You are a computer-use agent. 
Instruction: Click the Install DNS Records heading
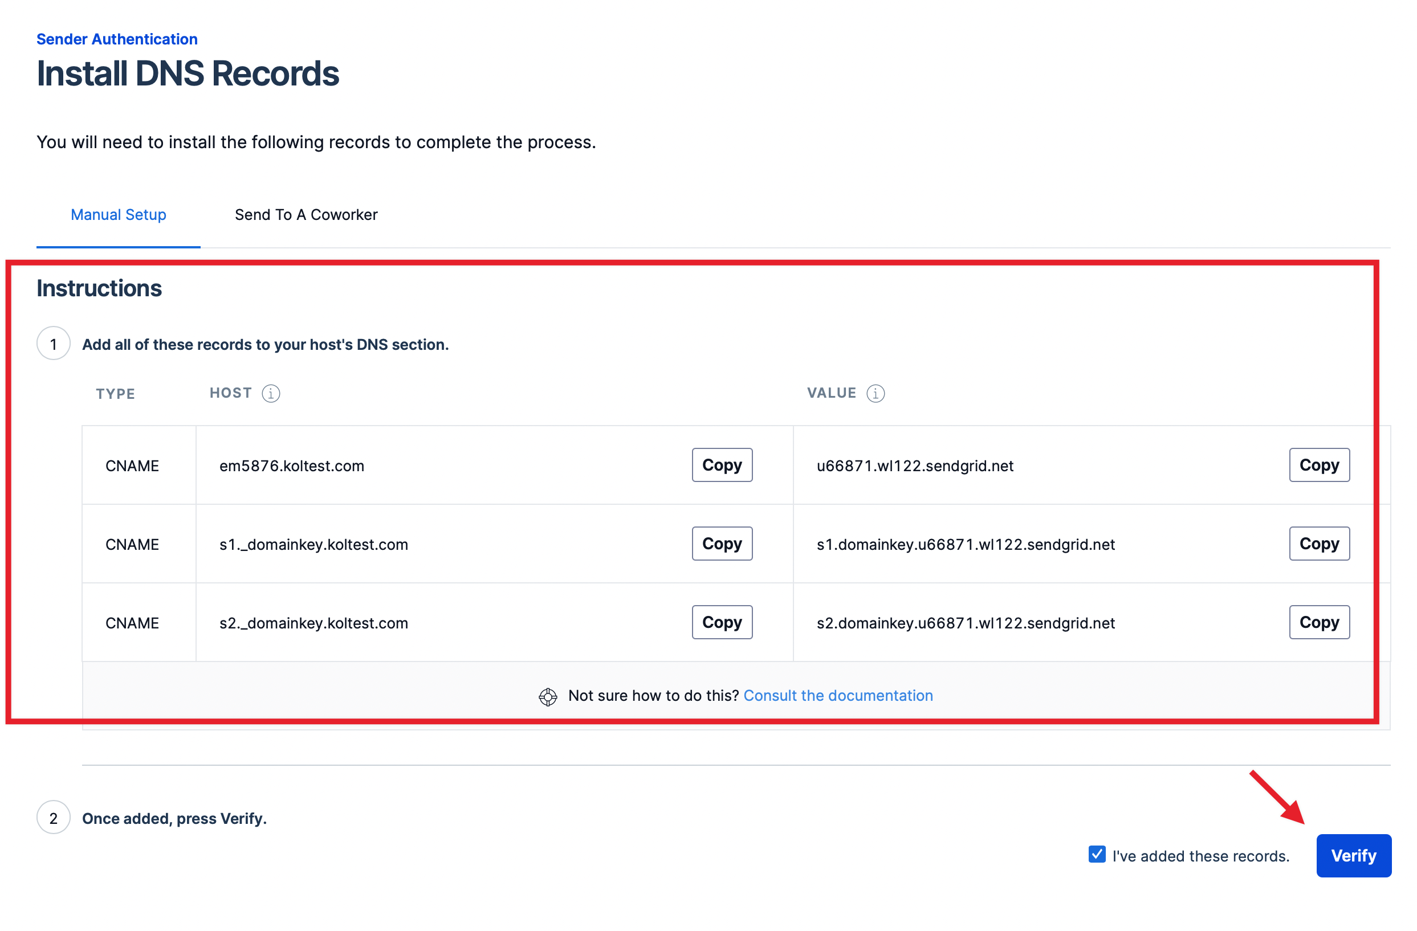(x=188, y=74)
